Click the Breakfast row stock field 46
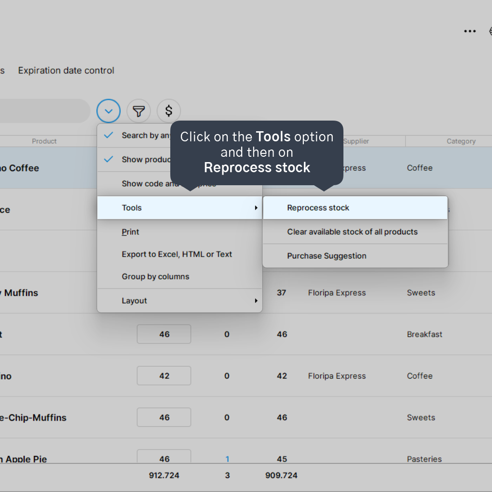 pyautogui.click(x=164, y=334)
